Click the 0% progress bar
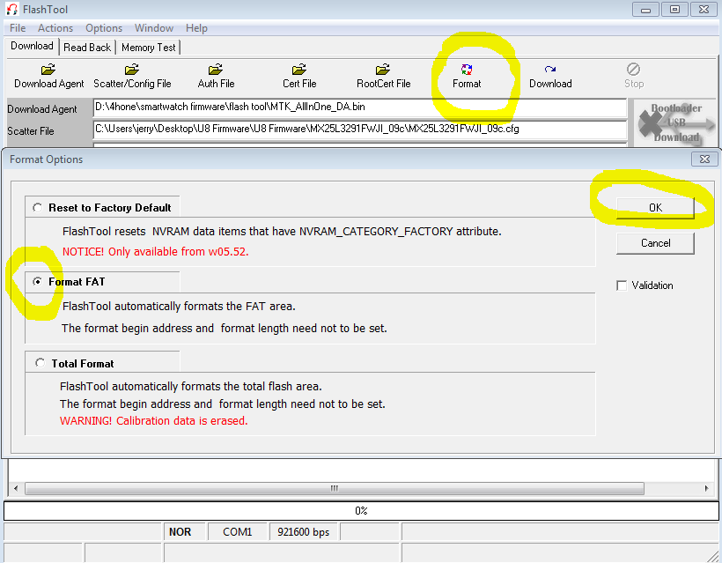Image resolution: width=722 pixels, height=563 pixels. tap(360, 510)
